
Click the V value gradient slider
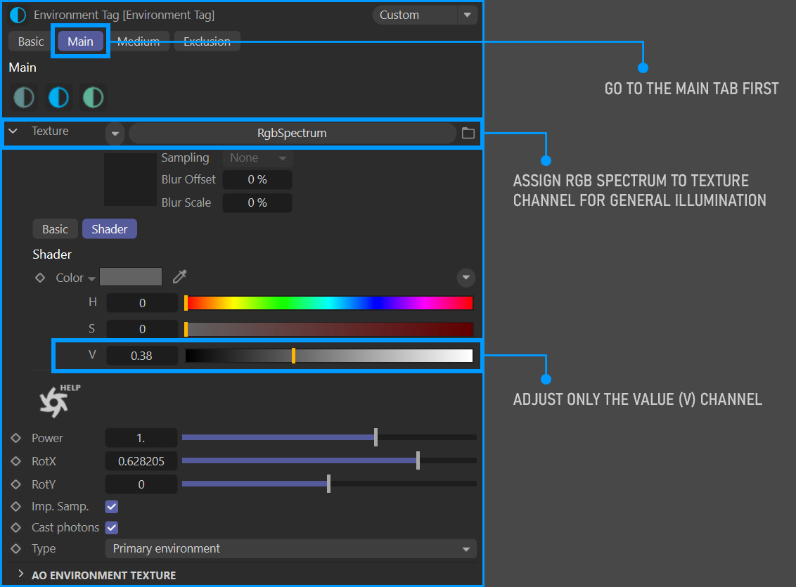pyautogui.click(x=328, y=356)
